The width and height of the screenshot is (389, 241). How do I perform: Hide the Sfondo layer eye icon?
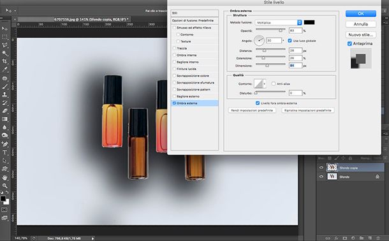pos(321,177)
